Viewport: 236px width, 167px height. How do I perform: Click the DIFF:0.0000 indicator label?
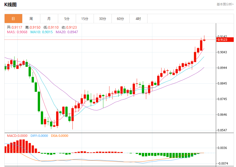[x=39, y=136]
